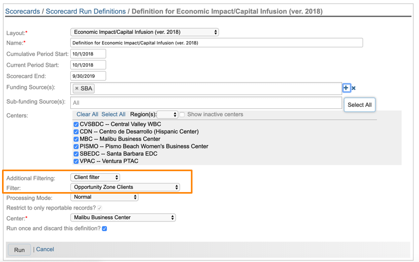
Task: Uncheck Run once and discard this definition
Action: 104,229
